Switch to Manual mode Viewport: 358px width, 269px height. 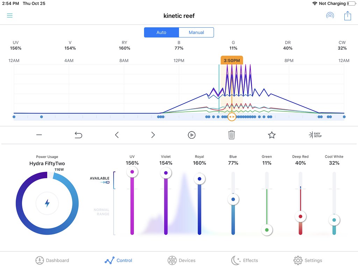[196, 33]
